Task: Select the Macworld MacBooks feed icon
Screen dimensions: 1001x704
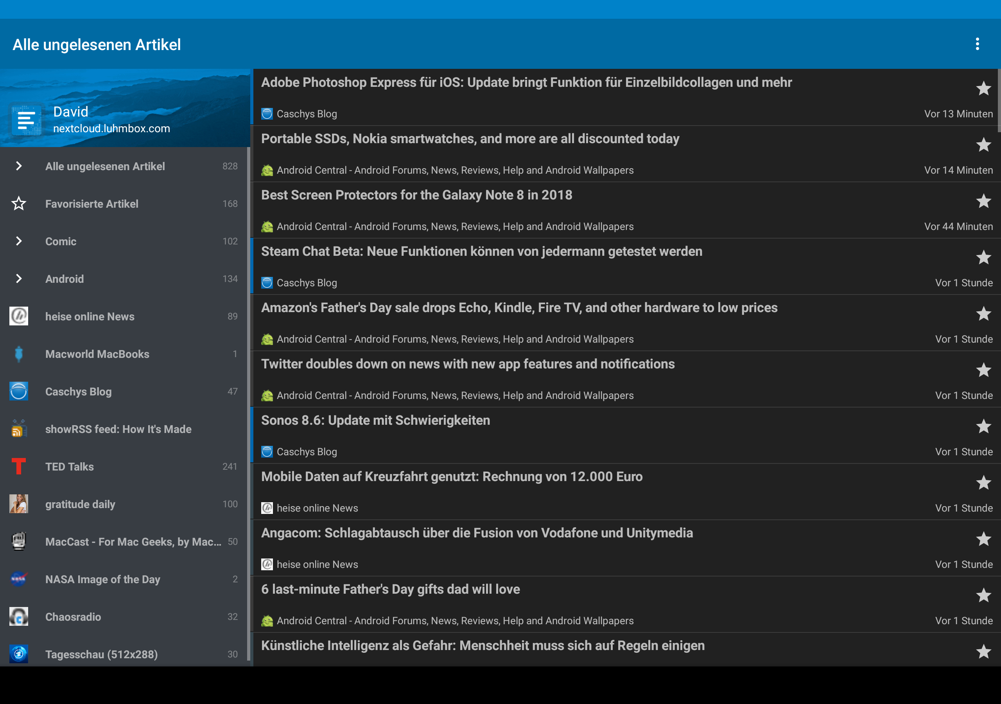Action: pos(19,354)
